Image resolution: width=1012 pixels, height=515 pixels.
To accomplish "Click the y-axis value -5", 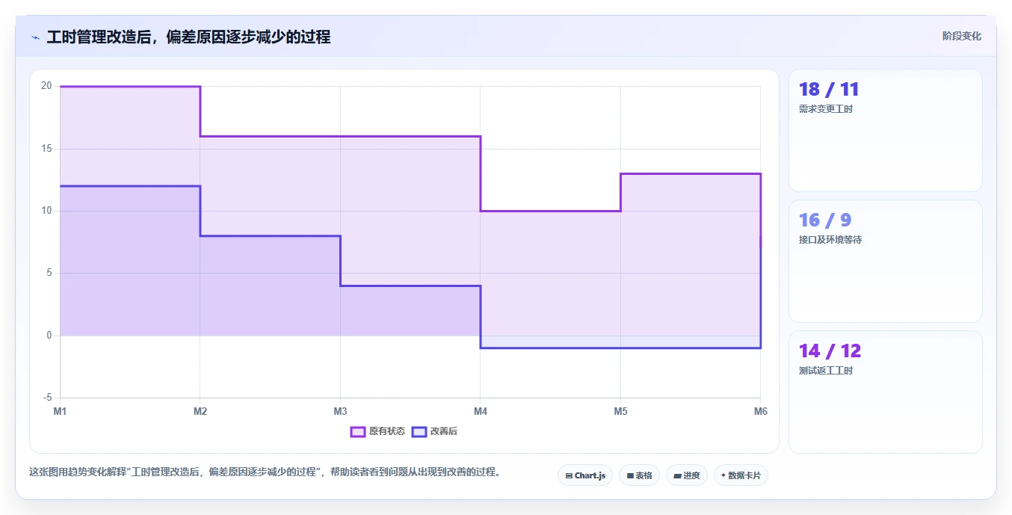I will coord(48,398).
